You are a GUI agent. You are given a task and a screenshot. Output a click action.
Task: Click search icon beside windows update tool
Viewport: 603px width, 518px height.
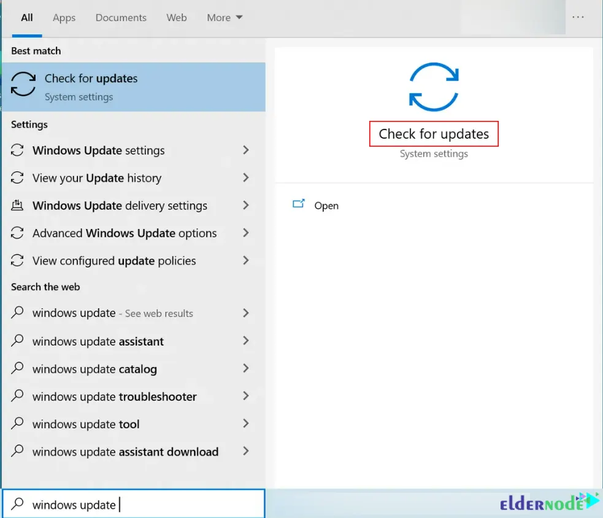click(x=17, y=423)
